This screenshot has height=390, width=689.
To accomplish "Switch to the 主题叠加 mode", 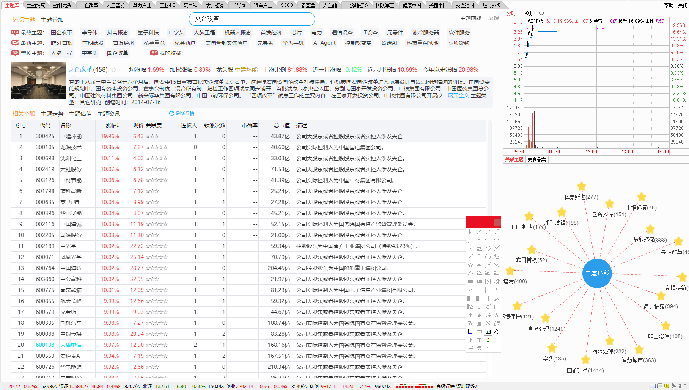I will click(52, 20).
